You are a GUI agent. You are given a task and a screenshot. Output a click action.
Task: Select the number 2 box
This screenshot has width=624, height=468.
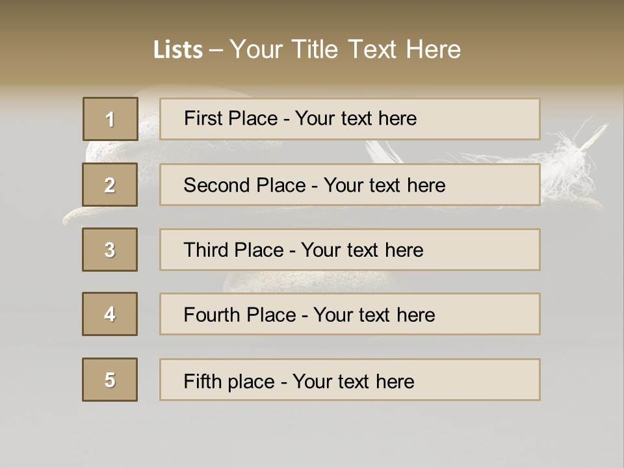[110, 185]
